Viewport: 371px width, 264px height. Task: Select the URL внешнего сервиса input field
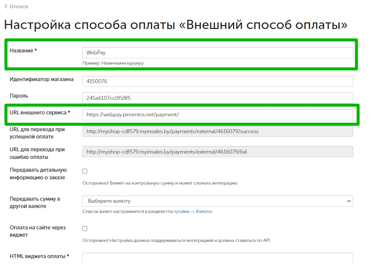tap(217, 115)
